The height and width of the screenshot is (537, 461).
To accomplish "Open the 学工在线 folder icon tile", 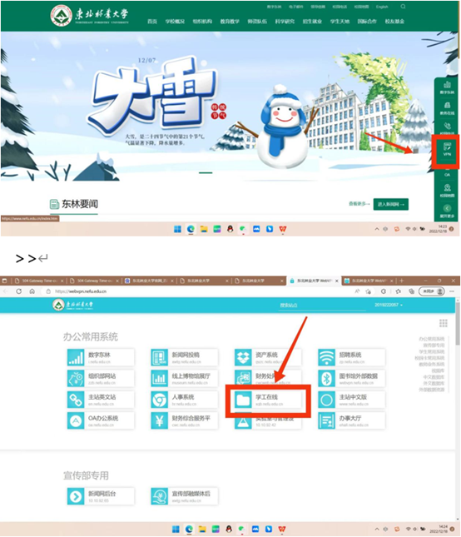I will (x=243, y=400).
